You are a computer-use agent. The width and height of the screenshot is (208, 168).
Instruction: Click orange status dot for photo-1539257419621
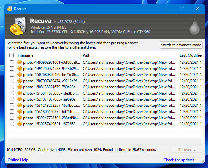[20, 124]
